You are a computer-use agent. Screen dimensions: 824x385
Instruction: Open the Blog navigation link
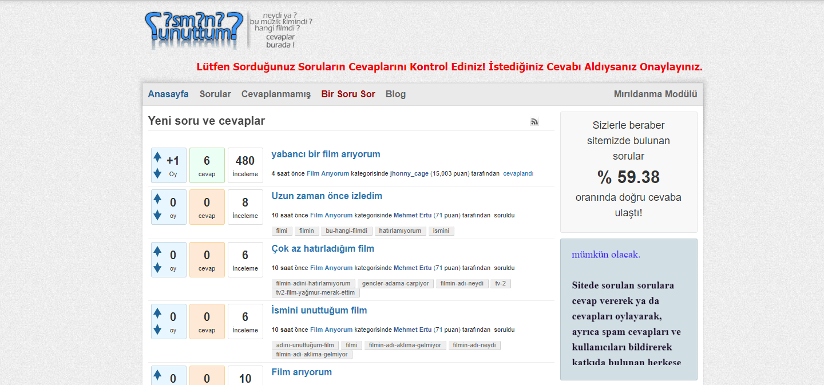(x=395, y=94)
